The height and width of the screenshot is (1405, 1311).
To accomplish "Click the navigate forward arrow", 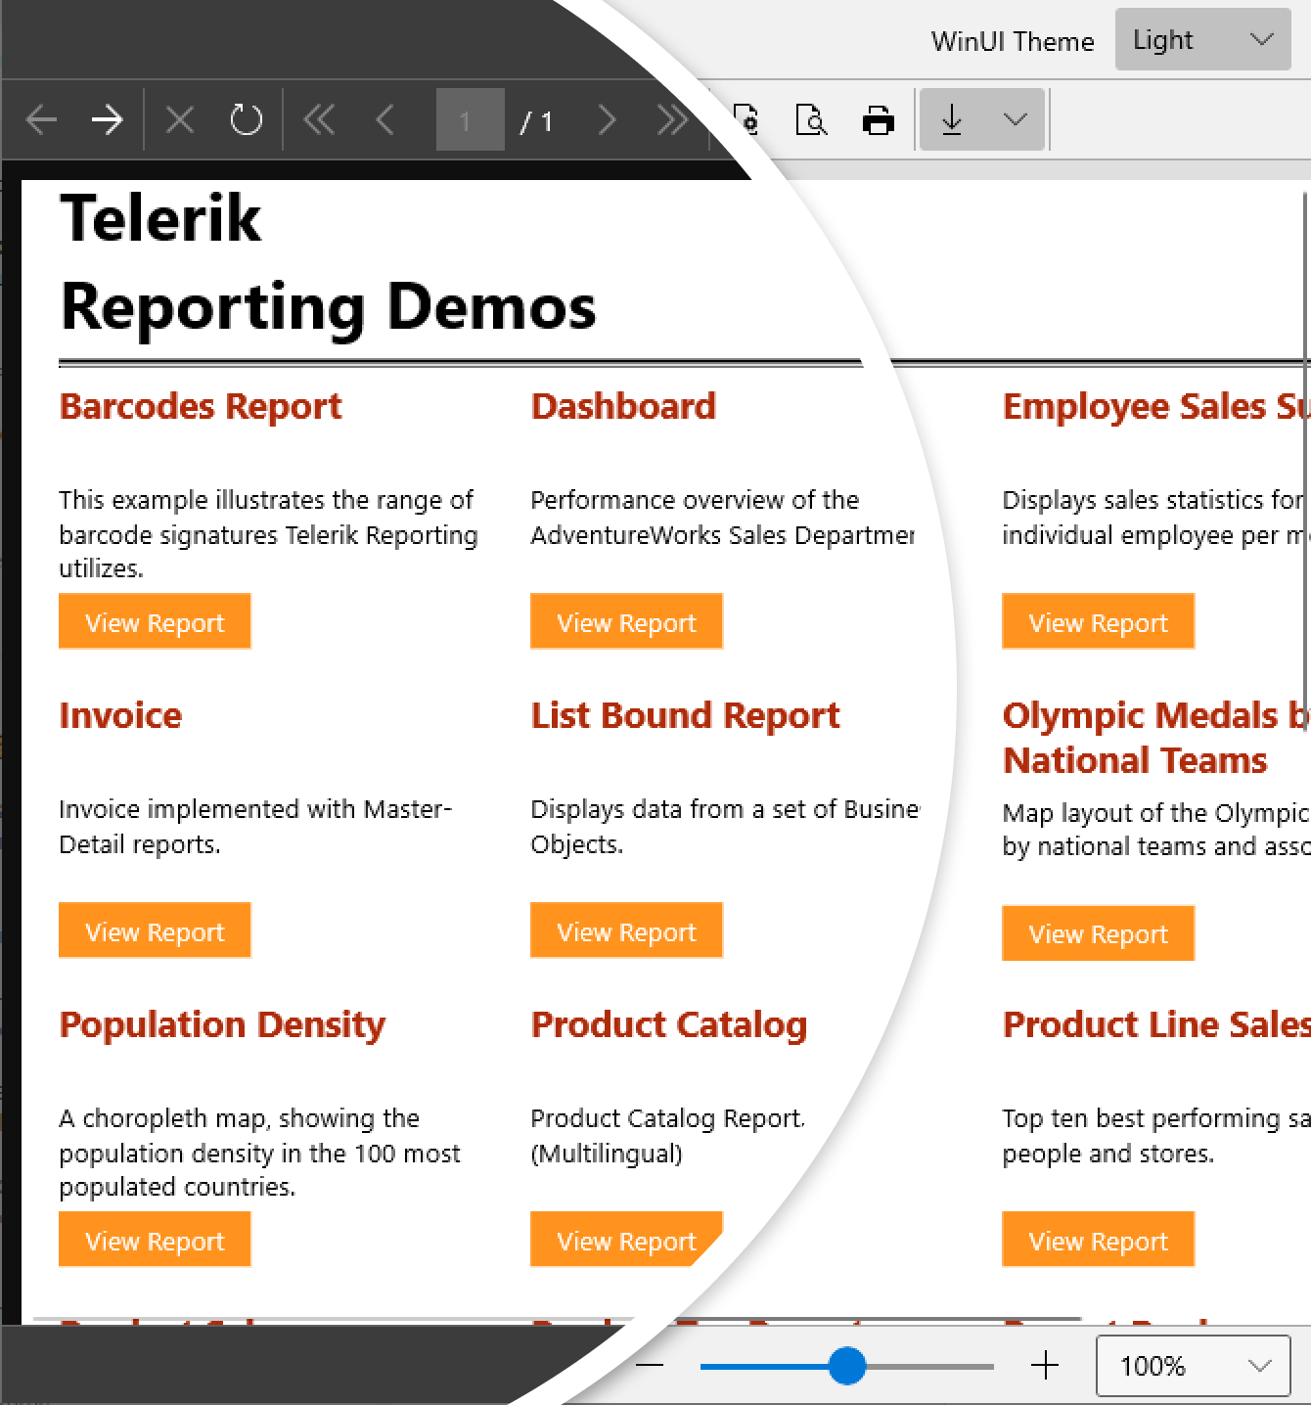I will coord(107,120).
